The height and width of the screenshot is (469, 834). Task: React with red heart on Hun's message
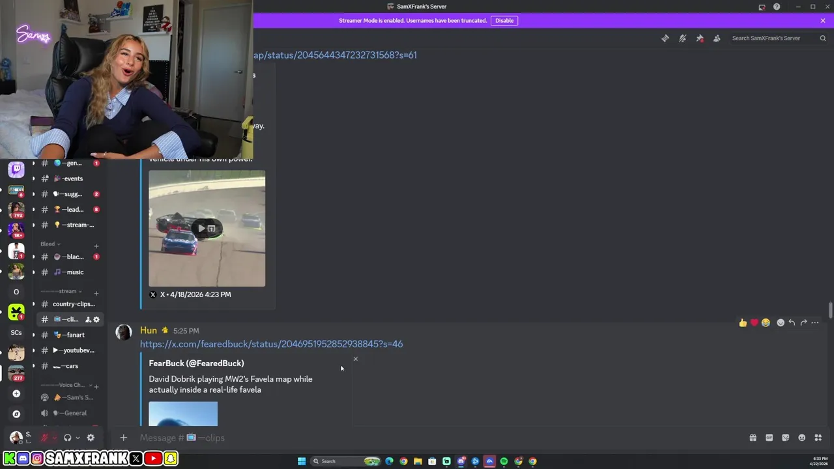tap(754, 322)
